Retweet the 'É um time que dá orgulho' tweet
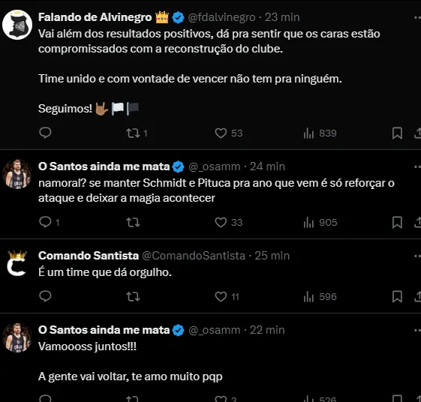Viewport: 421px width, 402px height. coord(133,297)
